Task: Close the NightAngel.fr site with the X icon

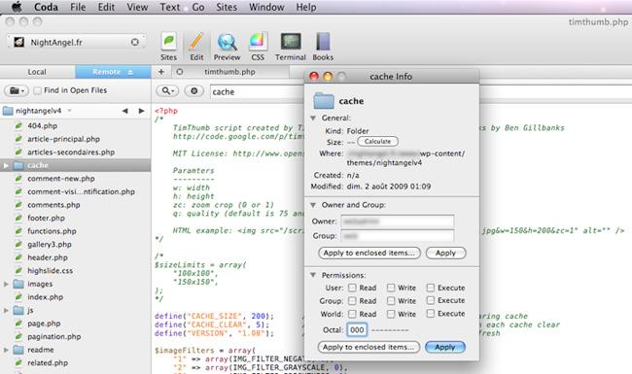Action: [135, 42]
